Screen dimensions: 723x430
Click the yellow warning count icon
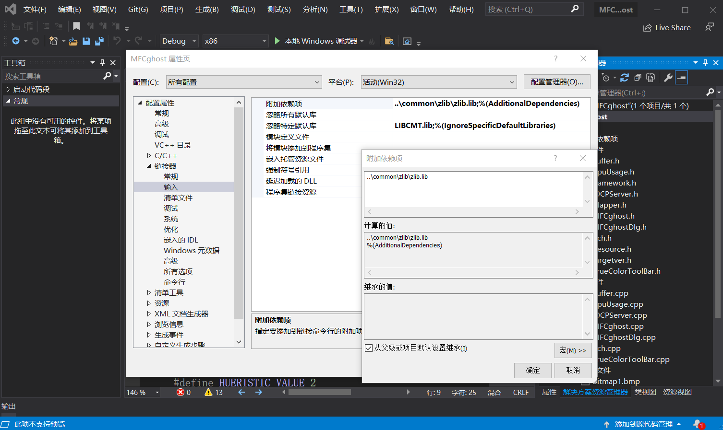click(x=208, y=392)
